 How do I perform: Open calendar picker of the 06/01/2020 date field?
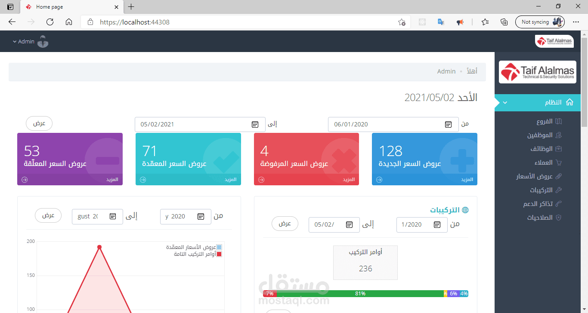[x=448, y=125]
